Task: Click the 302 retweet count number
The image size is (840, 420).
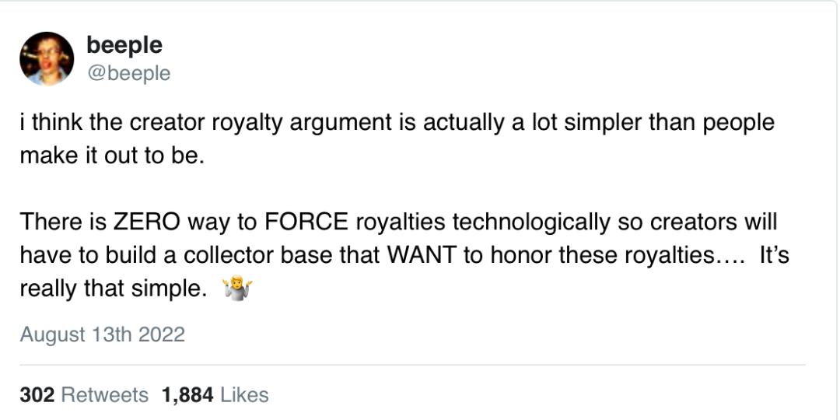Action: [37, 395]
